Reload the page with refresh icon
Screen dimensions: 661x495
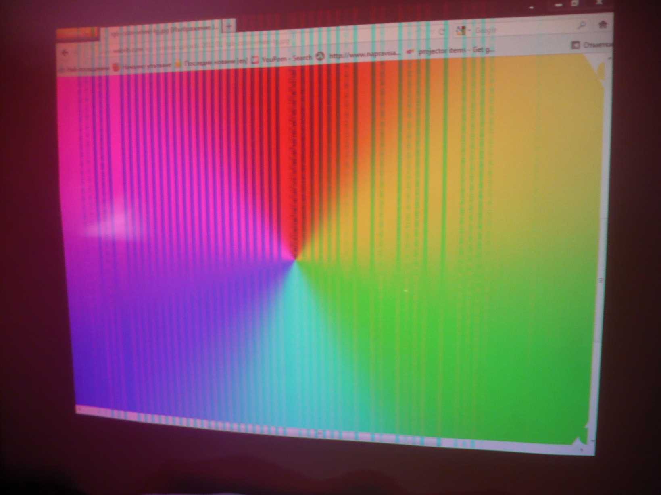click(442, 31)
